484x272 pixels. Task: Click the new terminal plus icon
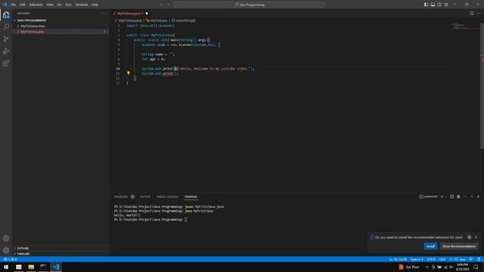442,196
